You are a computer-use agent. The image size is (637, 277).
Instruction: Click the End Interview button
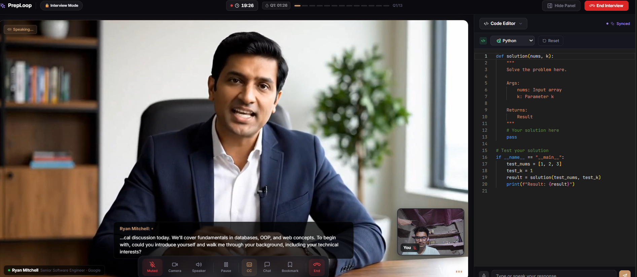pos(606,6)
